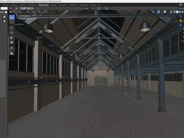Choose the Subtract selection mode icon

[27, 8]
